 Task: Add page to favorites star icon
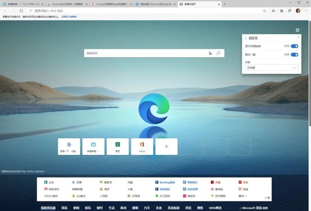point(264,11)
